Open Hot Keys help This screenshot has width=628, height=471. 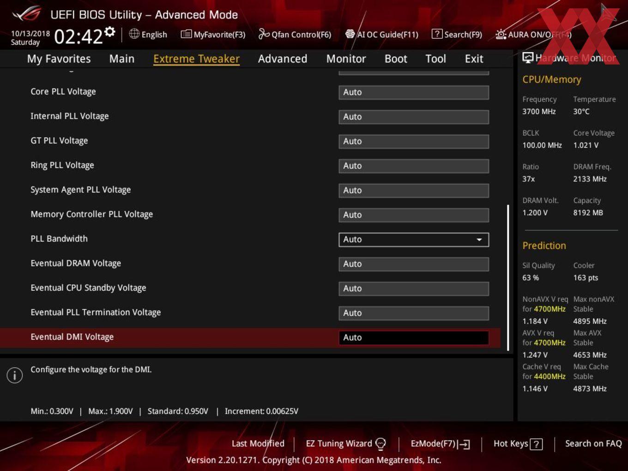518,444
